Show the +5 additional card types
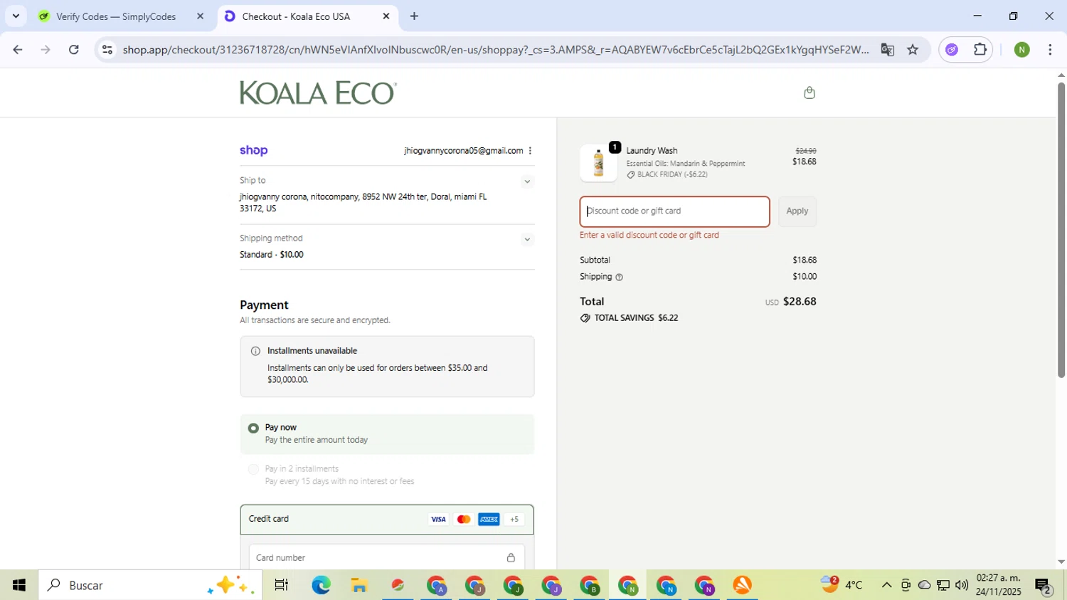The height and width of the screenshot is (600, 1067). tap(514, 519)
